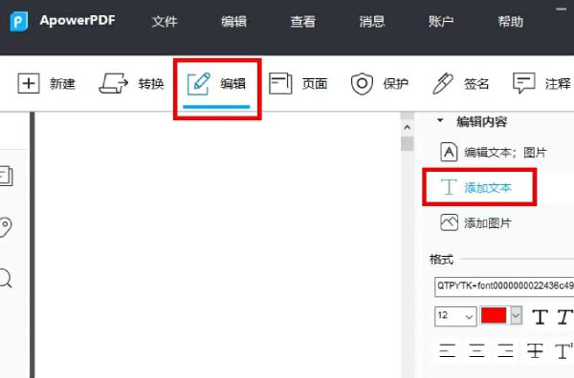This screenshot has width=574, height=378.
Task: Minimize the ApowerPDF window
Action: coord(561,10)
